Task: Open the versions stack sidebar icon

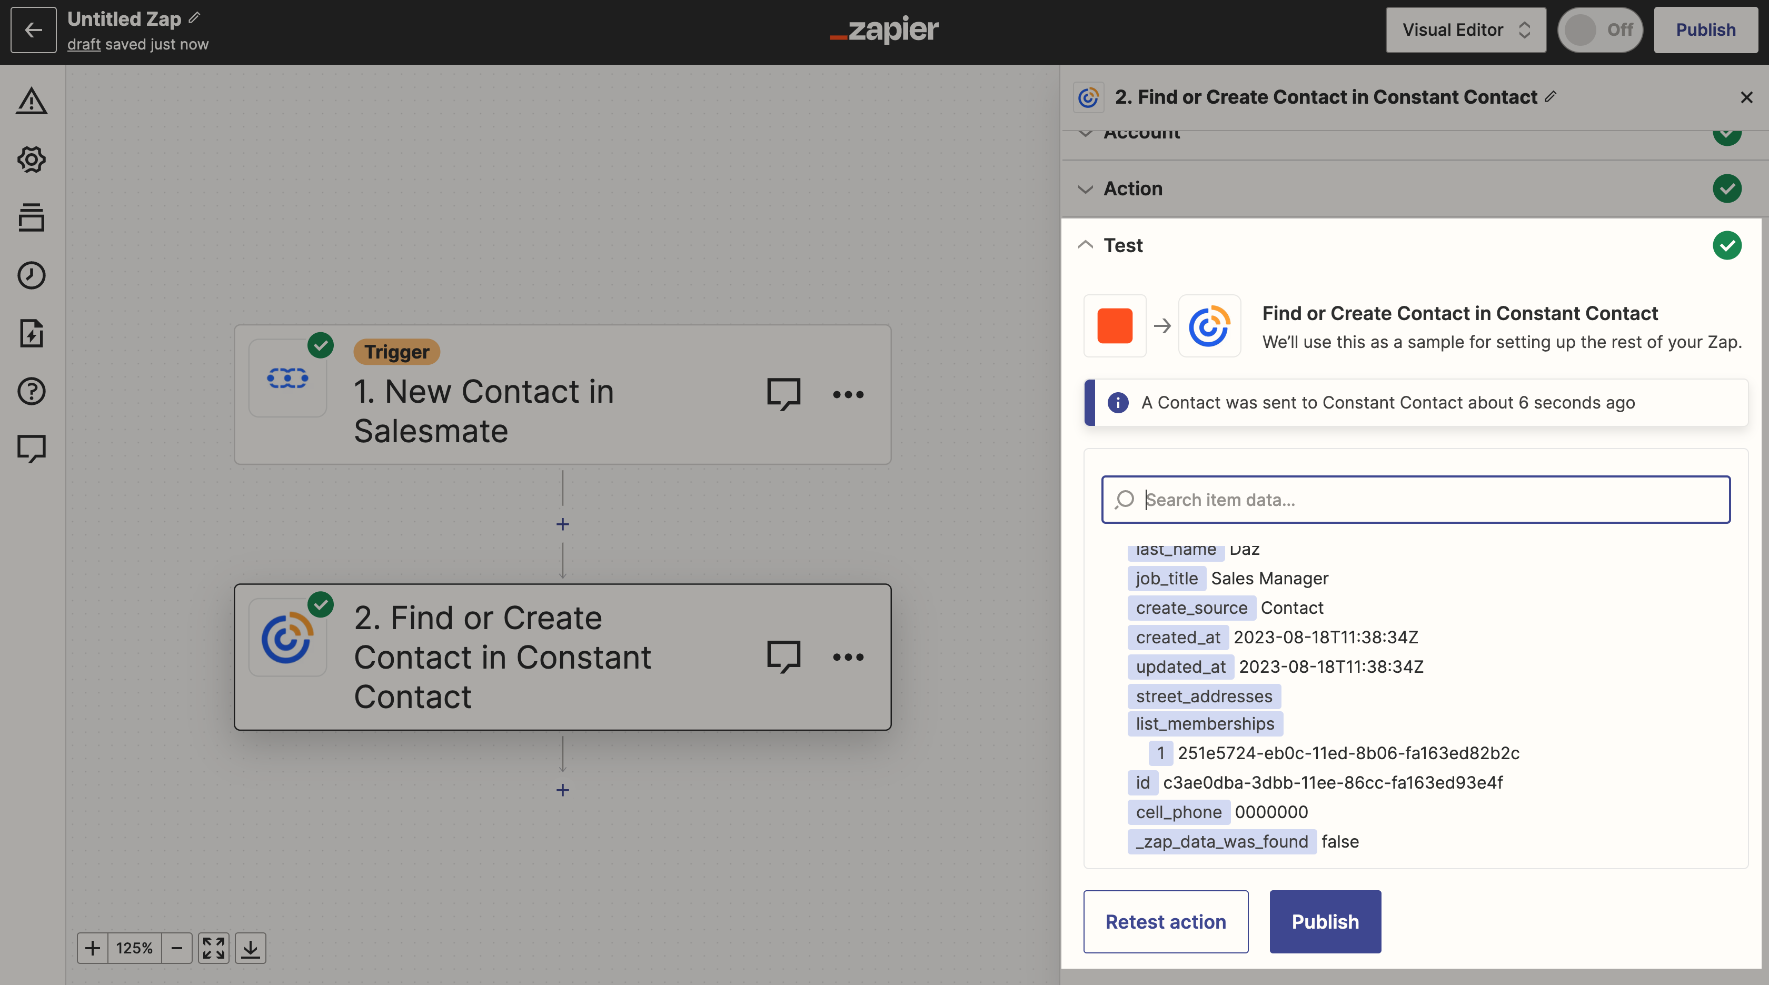Action: 32,217
